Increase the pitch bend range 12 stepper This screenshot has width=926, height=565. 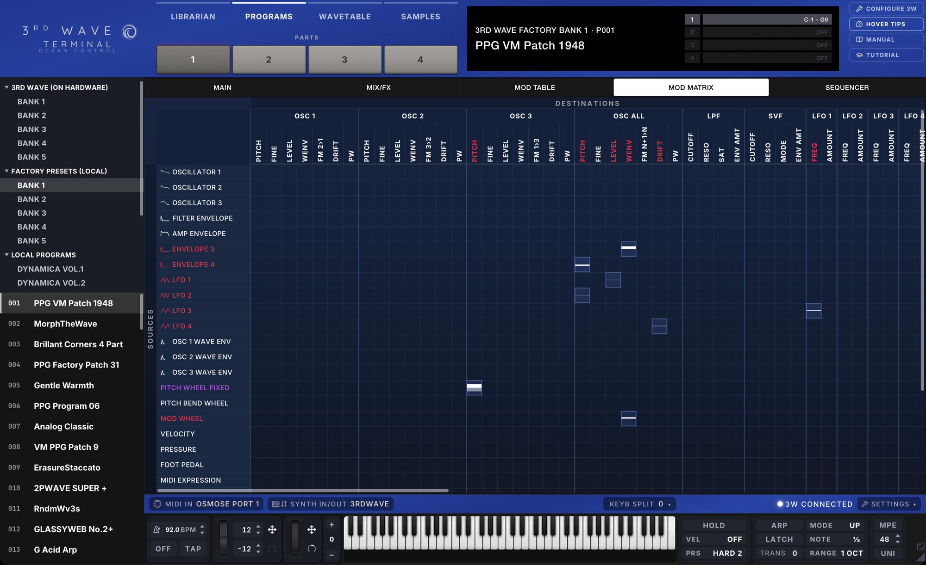click(258, 527)
